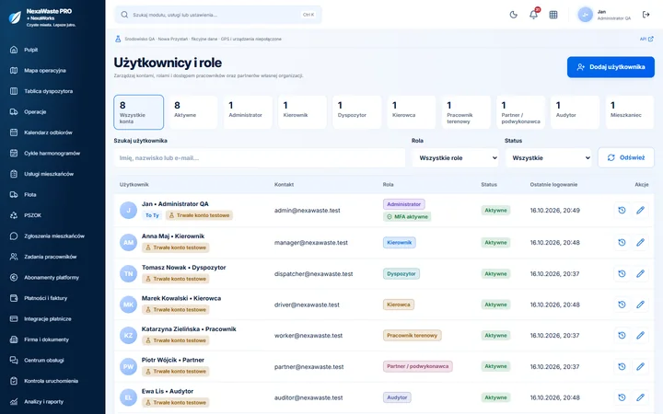Open Kalendarz odbiorów in the sidebar
Screen dimensions: 663x414
pos(52,132)
